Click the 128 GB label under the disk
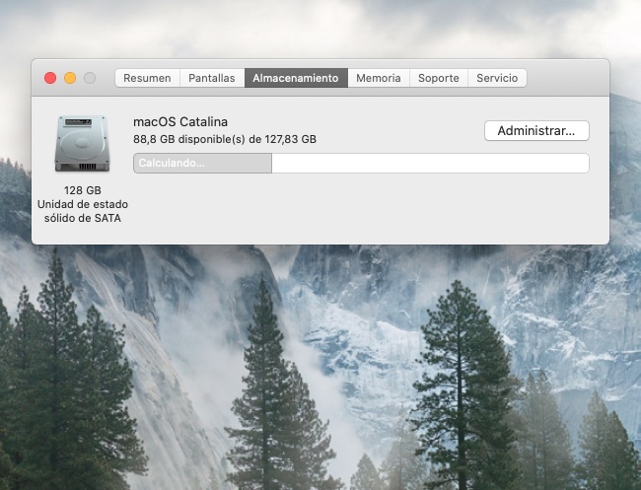 click(x=83, y=190)
